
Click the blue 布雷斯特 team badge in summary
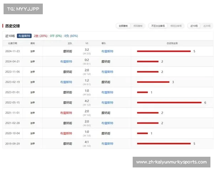pyautogui.click(x=24, y=36)
